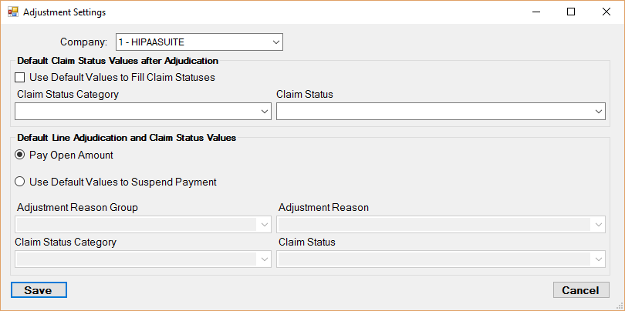The width and height of the screenshot is (625, 311).
Task: Close the Adjustment Settings window
Action: point(606,12)
